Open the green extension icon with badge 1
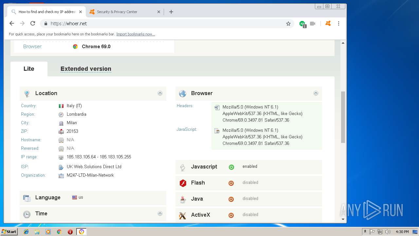Viewport: 419px width, 236px height. 302,24
